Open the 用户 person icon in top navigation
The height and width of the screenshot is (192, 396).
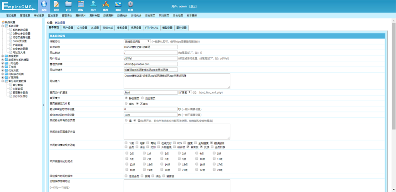point(93,4)
